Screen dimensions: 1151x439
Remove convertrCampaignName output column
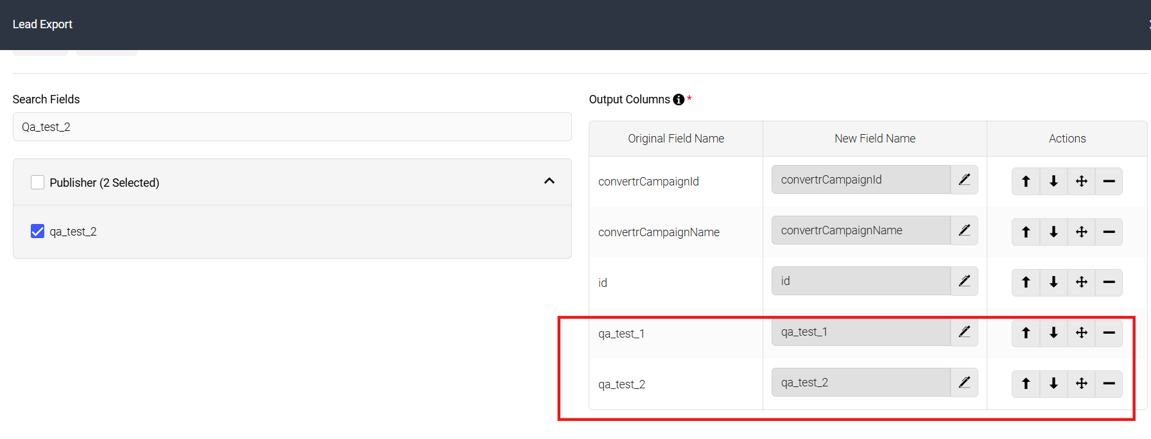[1109, 232]
